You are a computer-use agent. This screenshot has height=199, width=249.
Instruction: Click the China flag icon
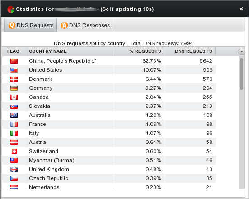(x=14, y=61)
